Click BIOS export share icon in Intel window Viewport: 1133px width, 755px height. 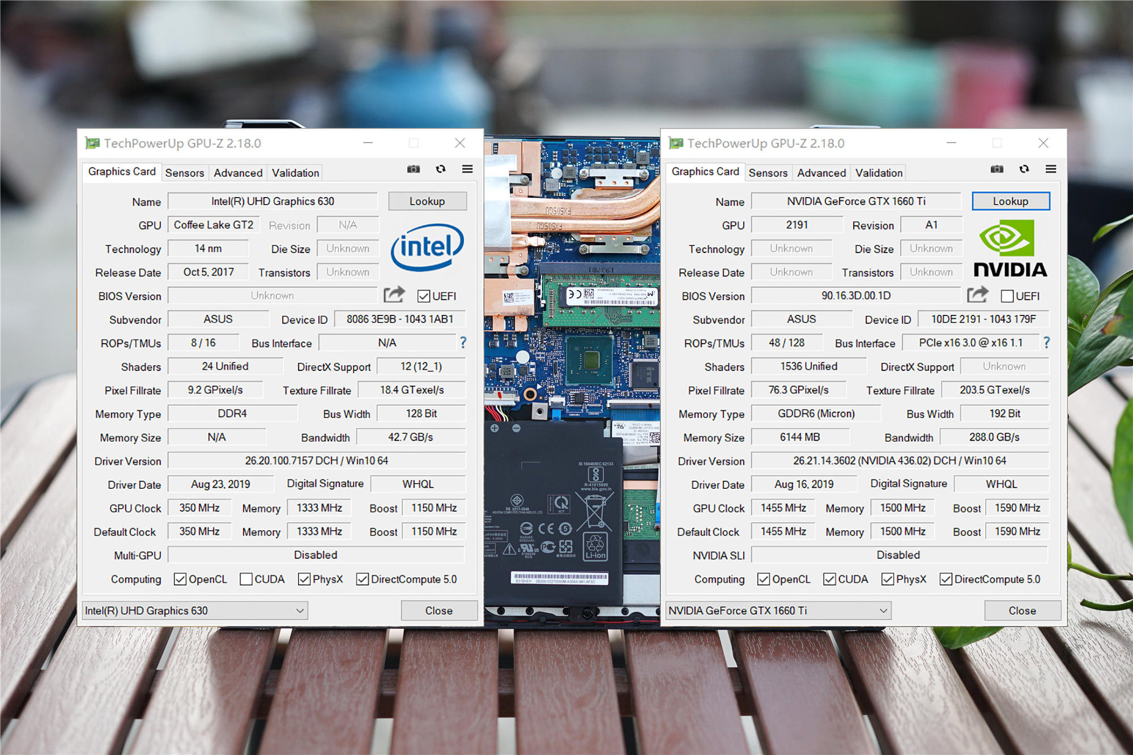point(394,295)
